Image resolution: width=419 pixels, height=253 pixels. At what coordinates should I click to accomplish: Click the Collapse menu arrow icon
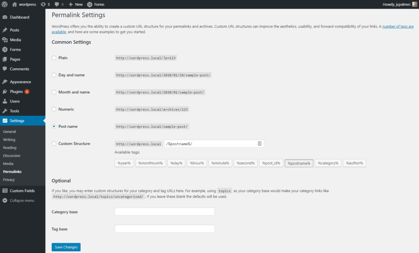[x=5, y=200]
